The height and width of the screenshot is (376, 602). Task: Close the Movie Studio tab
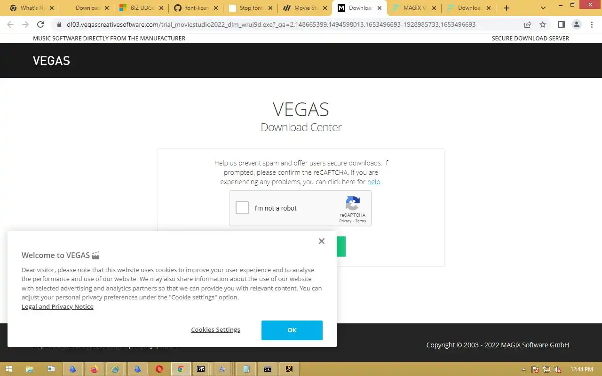pyautogui.click(x=325, y=8)
